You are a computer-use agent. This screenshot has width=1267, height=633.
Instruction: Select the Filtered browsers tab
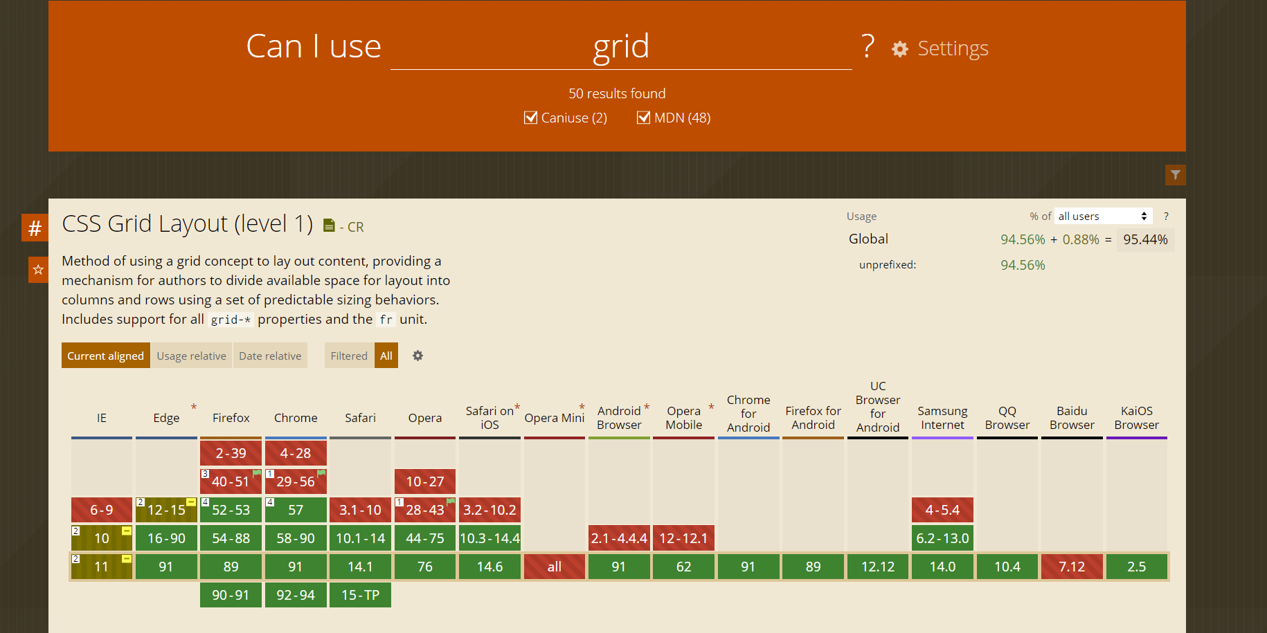click(x=349, y=356)
